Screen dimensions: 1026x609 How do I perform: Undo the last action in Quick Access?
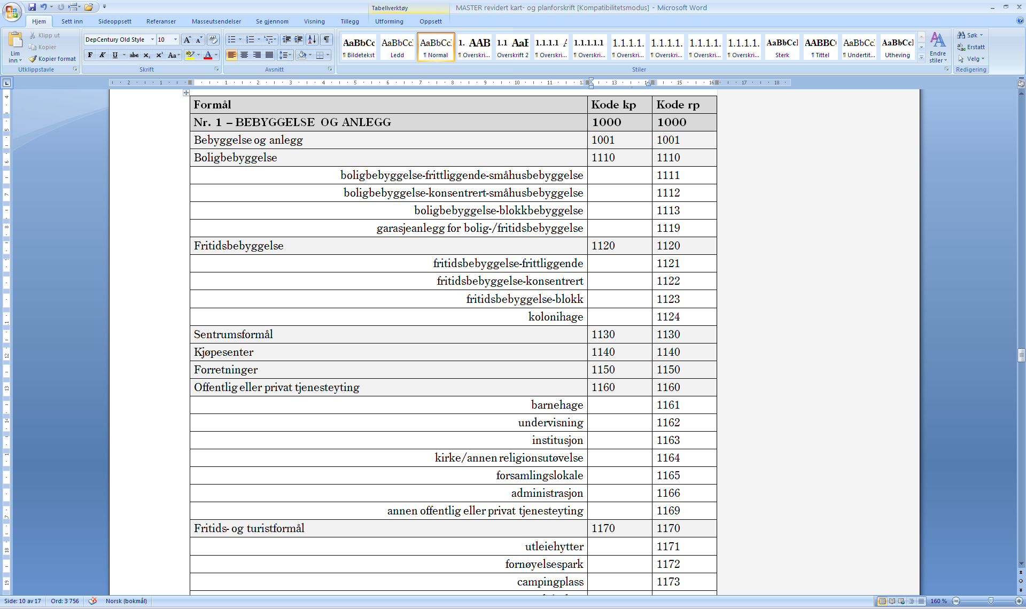click(x=43, y=7)
